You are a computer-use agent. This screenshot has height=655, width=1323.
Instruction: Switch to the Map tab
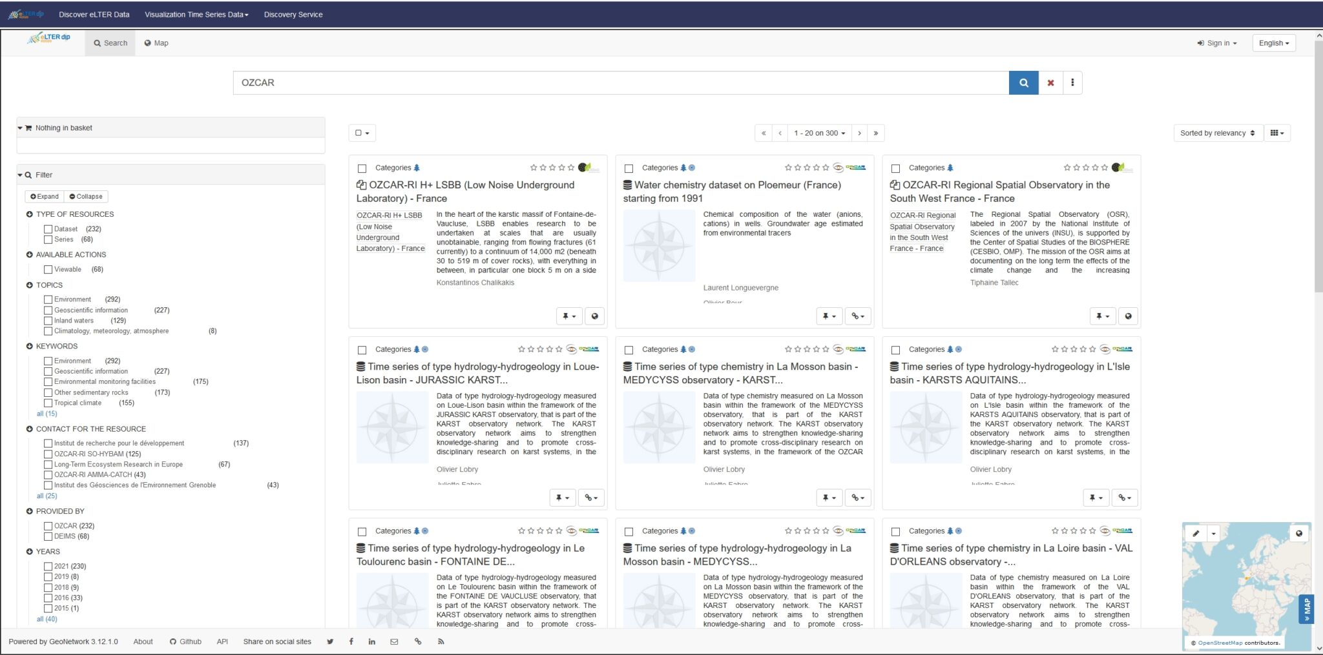[x=156, y=43]
